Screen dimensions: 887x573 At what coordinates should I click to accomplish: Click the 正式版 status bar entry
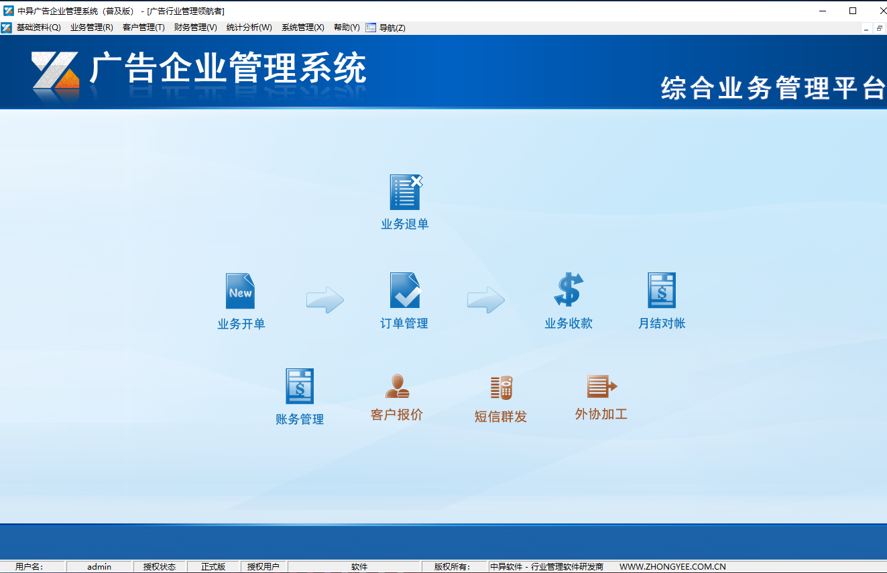coord(213,567)
